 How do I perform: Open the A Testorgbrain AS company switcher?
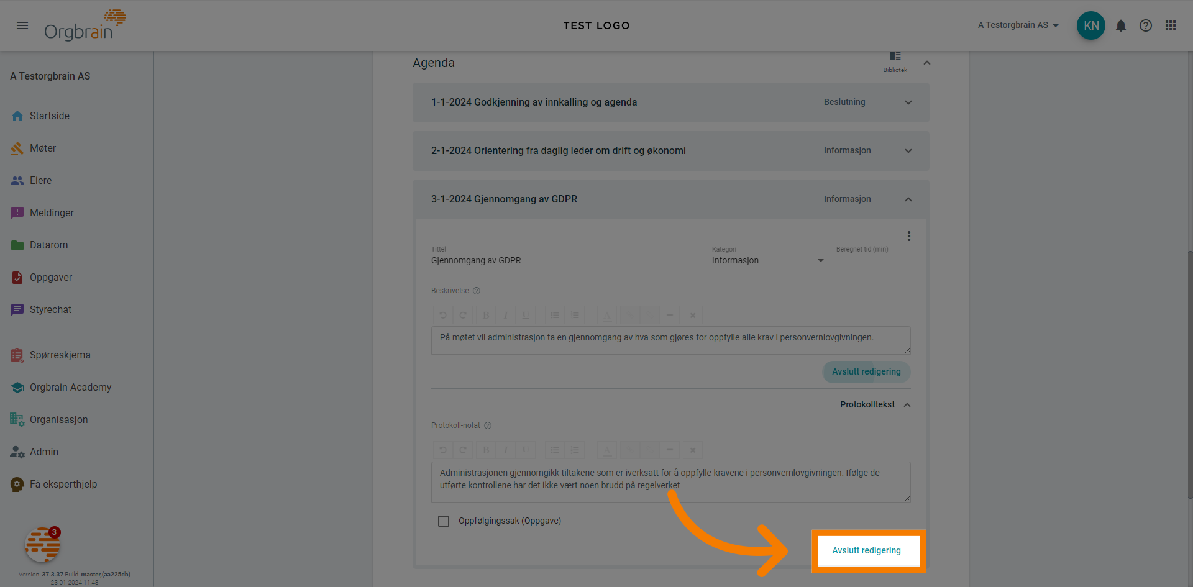1018,25
